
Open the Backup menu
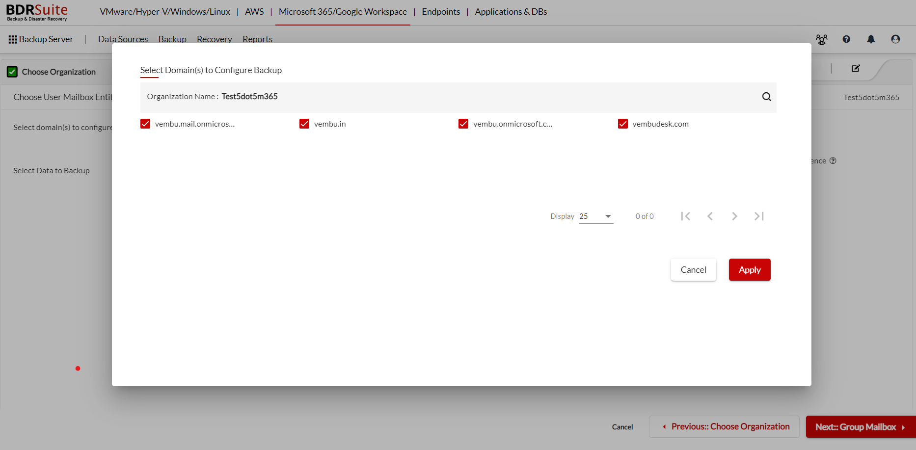172,39
